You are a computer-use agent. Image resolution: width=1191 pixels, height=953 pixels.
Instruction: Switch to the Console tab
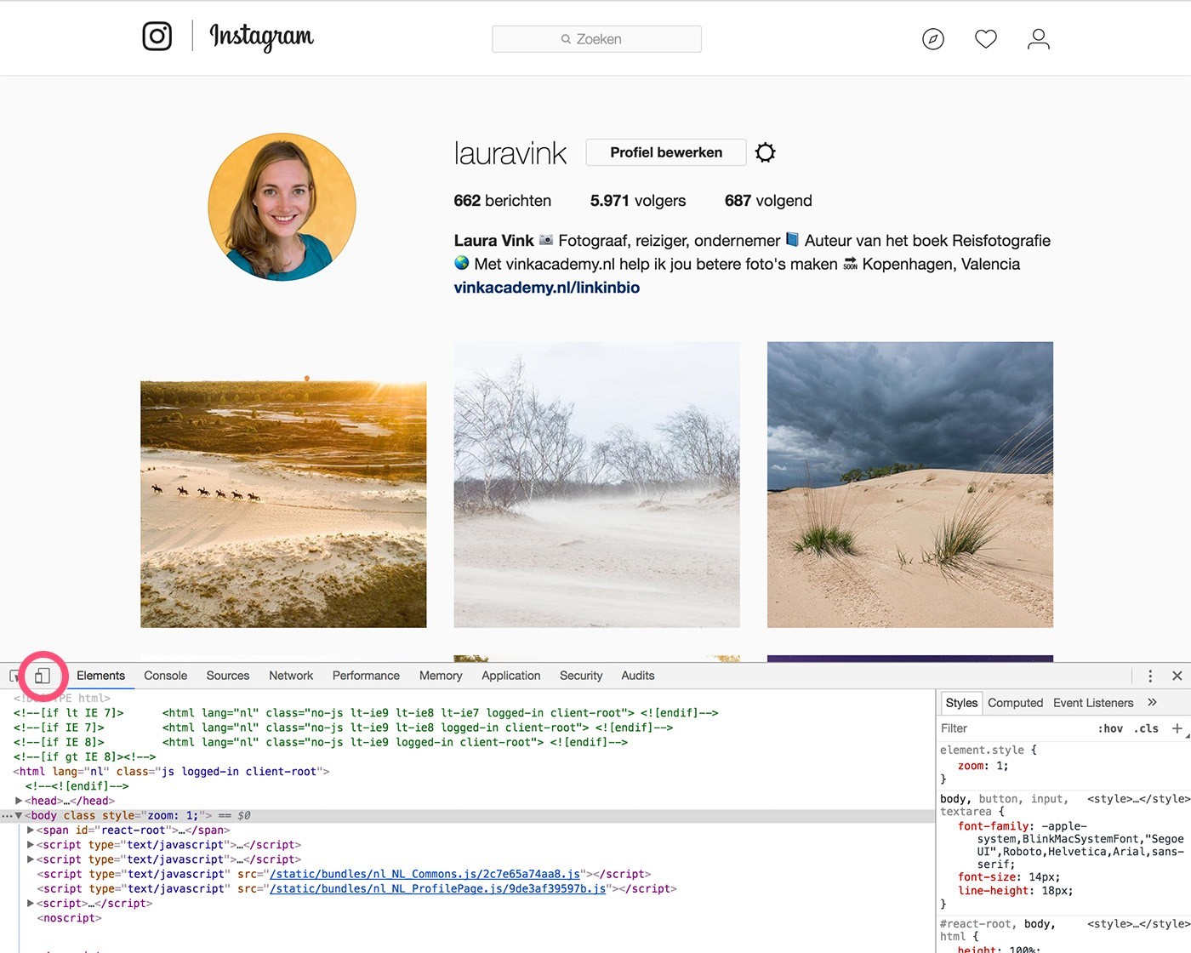pyautogui.click(x=165, y=676)
